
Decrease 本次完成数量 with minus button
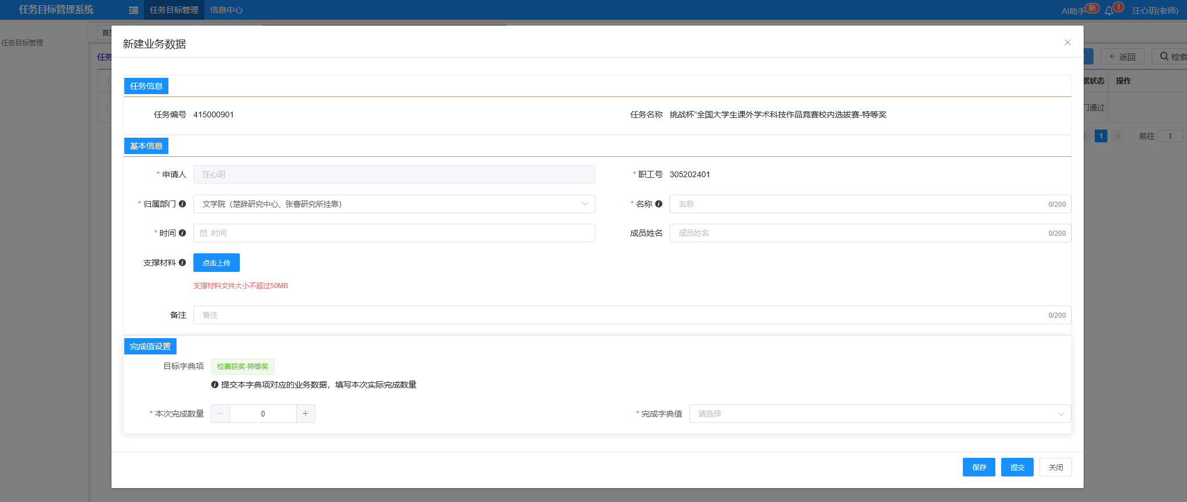(x=220, y=414)
